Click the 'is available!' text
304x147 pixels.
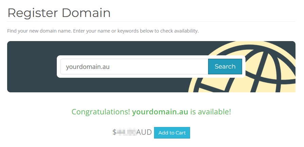click(210, 112)
